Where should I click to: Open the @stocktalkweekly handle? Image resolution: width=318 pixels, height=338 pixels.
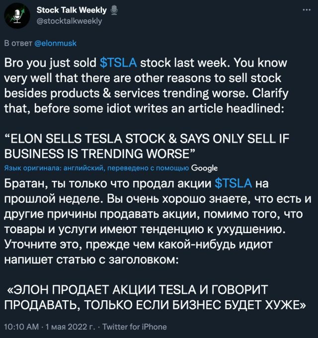click(69, 21)
